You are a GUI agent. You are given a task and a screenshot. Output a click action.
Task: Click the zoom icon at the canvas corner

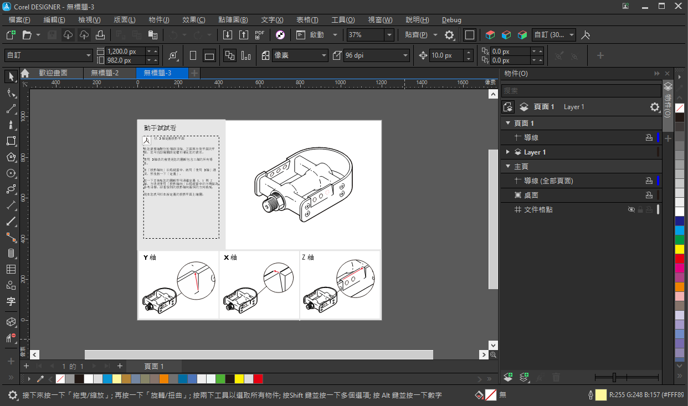tap(493, 354)
